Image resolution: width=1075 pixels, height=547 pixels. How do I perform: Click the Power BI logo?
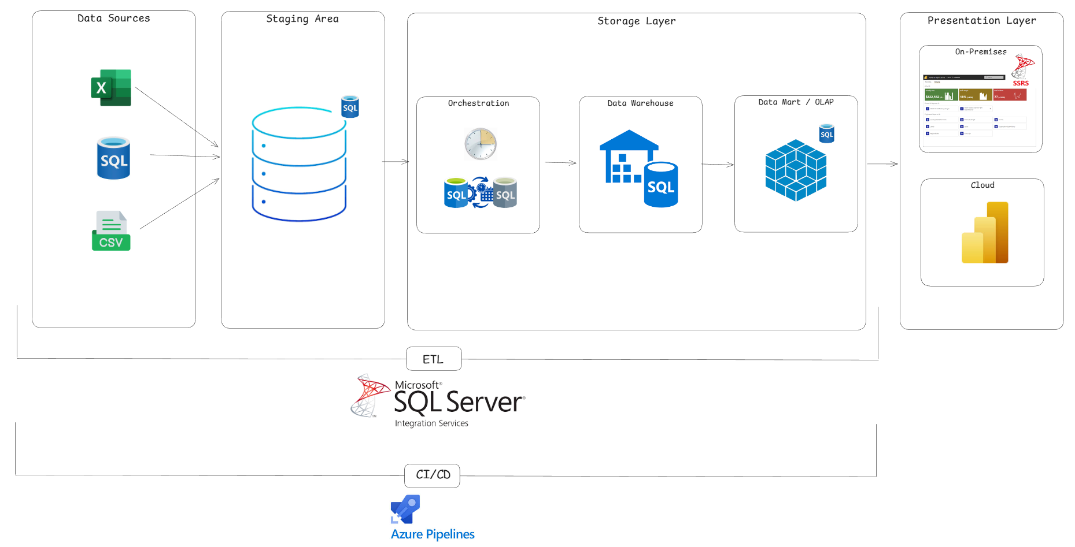(x=985, y=232)
